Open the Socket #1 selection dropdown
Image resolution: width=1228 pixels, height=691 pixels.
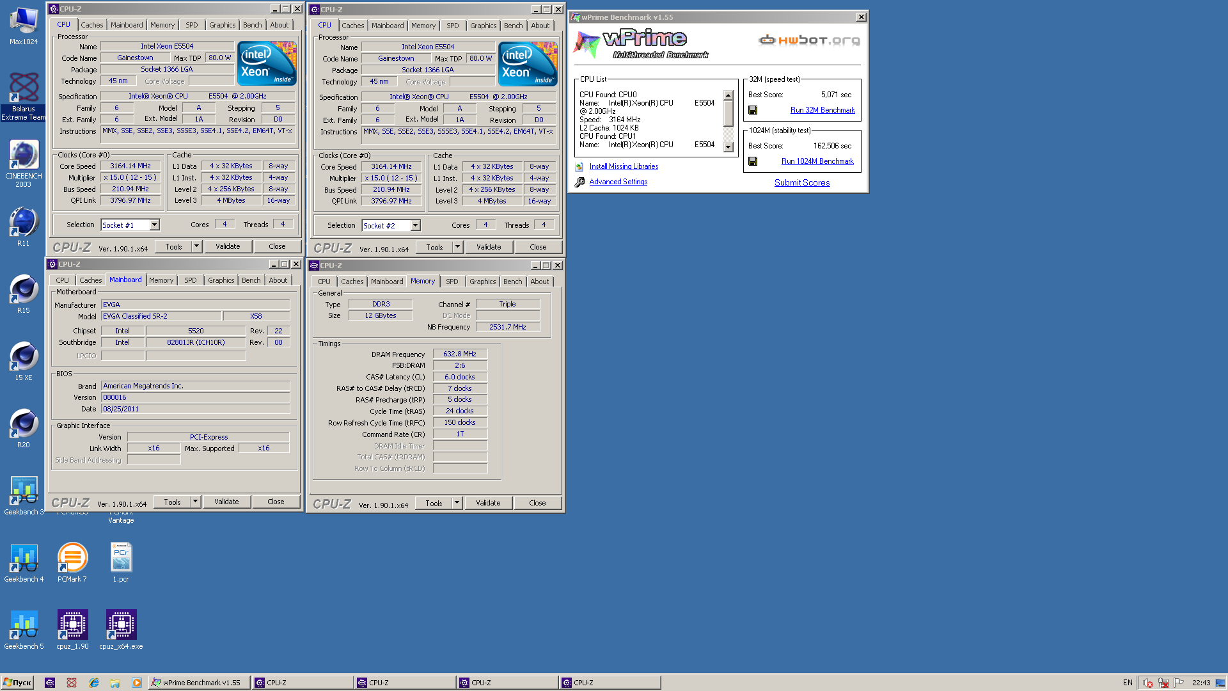(x=154, y=225)
